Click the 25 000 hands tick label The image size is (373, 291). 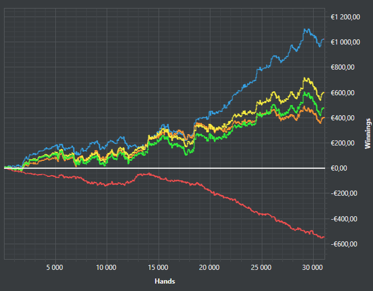coord(261,268)
